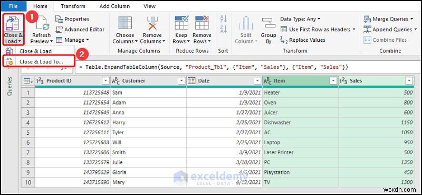422x195 pixels.
Task: Sort ascending with the A-Z icon
Action: point(224,19)
